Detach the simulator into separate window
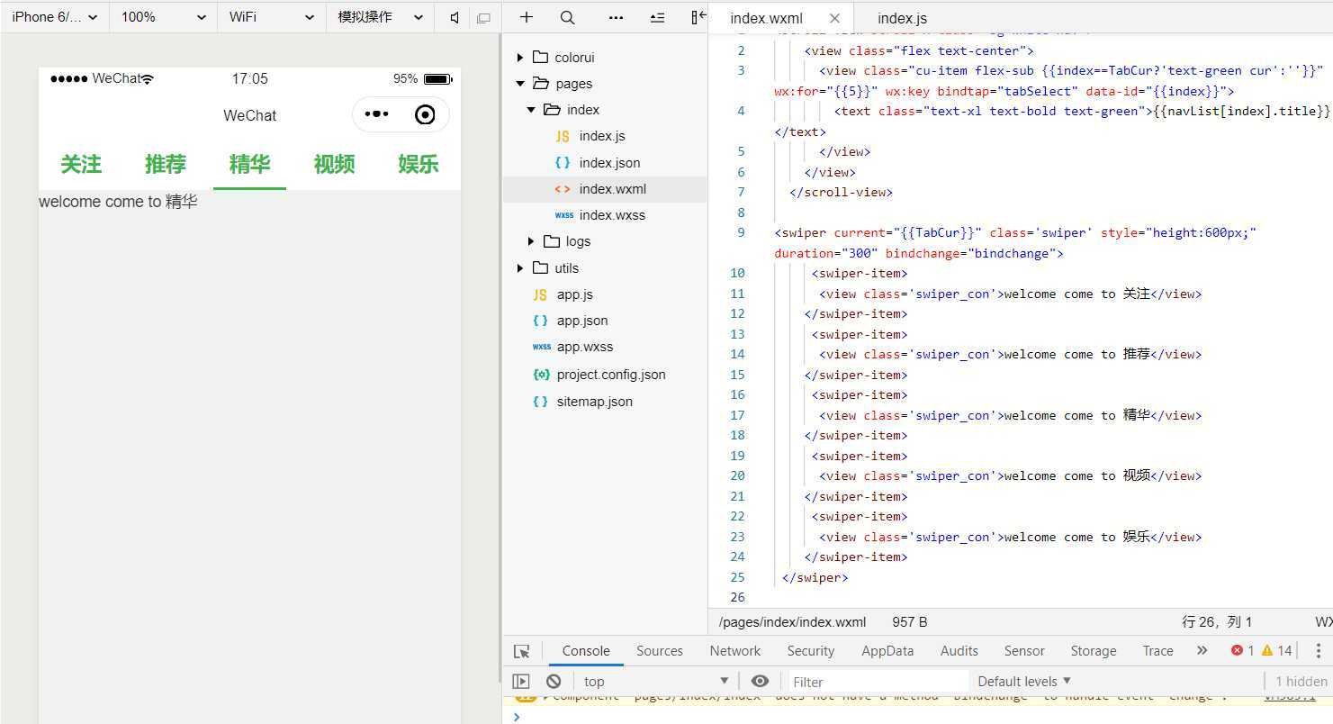 [x=483, y=17]
